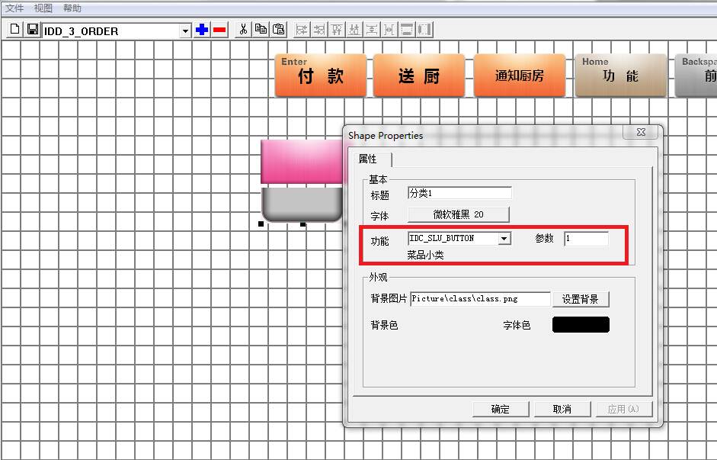Click the align top toolbar icon
This screenshot has width=717, height=460.
[337, 31]
